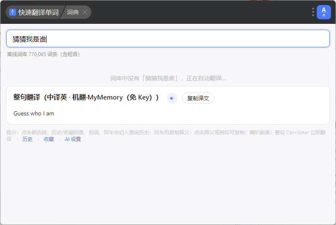336x225 pixels.
Task: Open the 历史 history link
Action: 27,139
